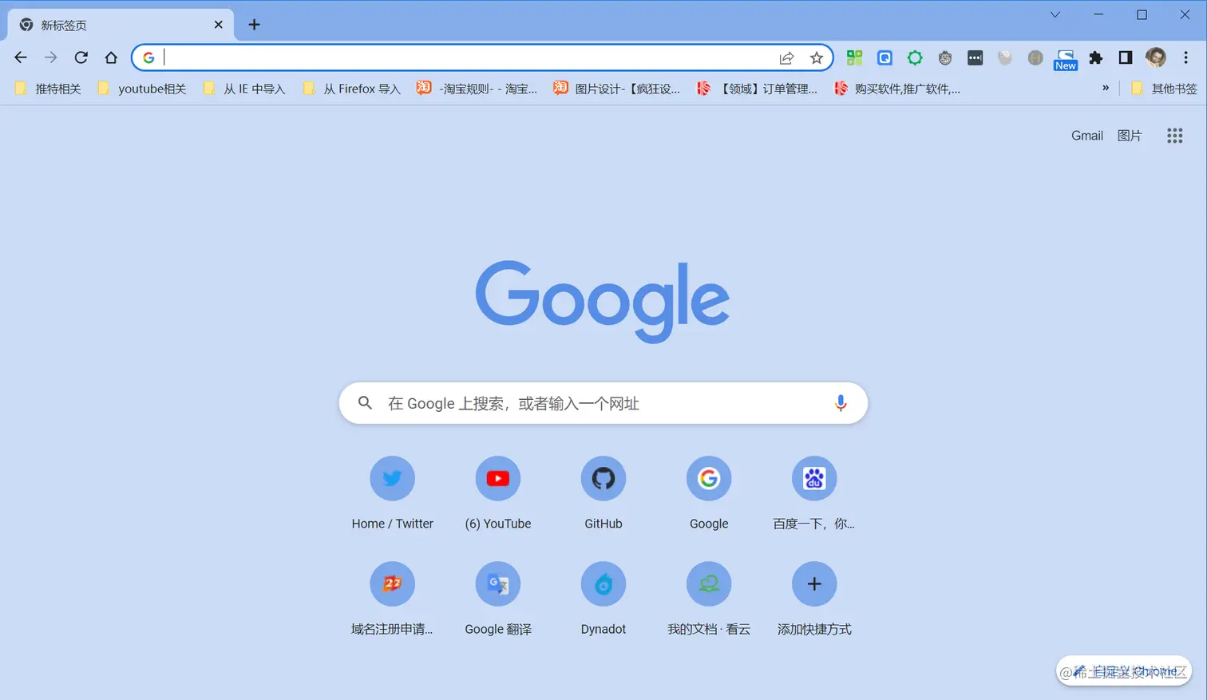1207x700 pixels.
Task: Click the customize Chrome button
Action: tap(1123, 671)
